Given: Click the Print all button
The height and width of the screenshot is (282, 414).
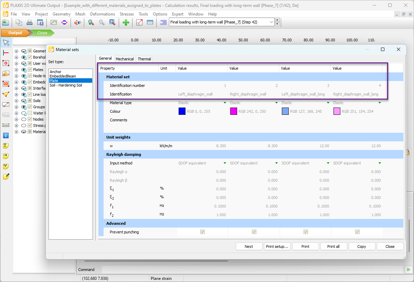Looking at the screenshot, I should pyautogui.click(x=333, y=246).
